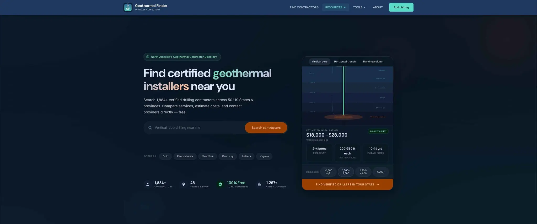
Task: Click the magnifier icon in the search box
Action: [150, 128]
